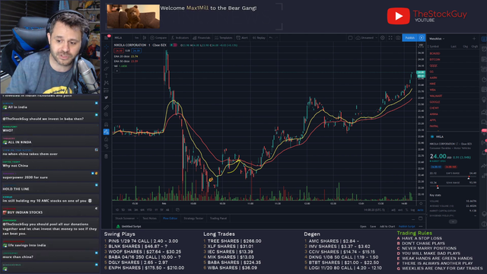Open the candlestick chart type dropdown
Screen dimensions: 487x274
[145, 37]
